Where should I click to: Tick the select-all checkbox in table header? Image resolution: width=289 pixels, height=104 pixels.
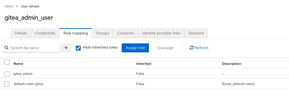(7, 62)
